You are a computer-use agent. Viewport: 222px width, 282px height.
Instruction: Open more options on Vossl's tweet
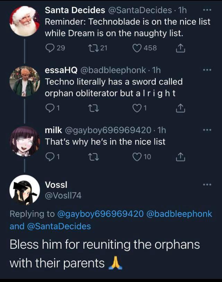207,185
